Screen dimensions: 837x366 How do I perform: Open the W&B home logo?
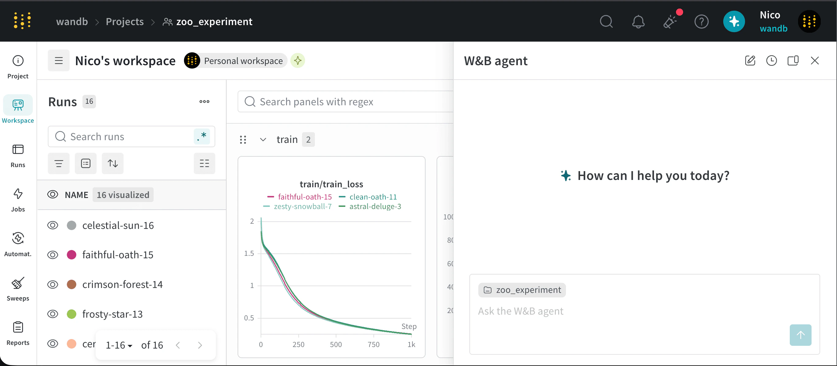[x=22, y=21]
